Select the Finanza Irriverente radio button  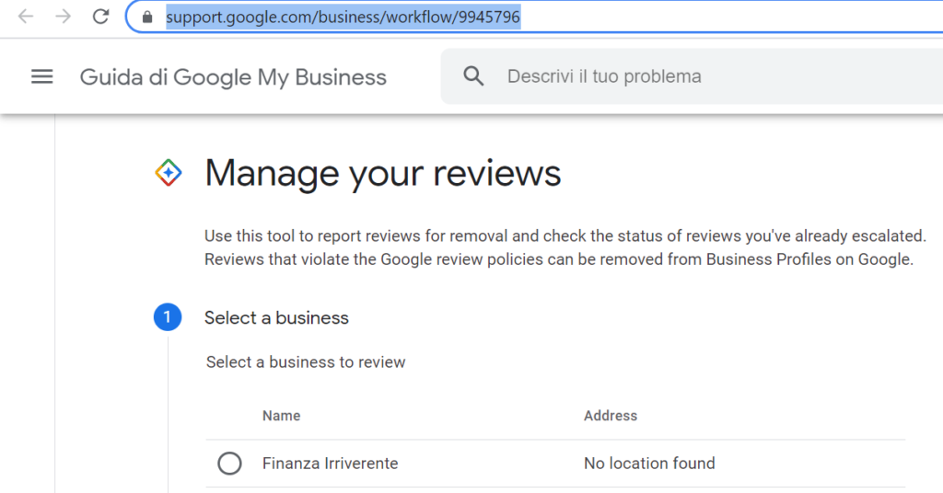[229, 464]
